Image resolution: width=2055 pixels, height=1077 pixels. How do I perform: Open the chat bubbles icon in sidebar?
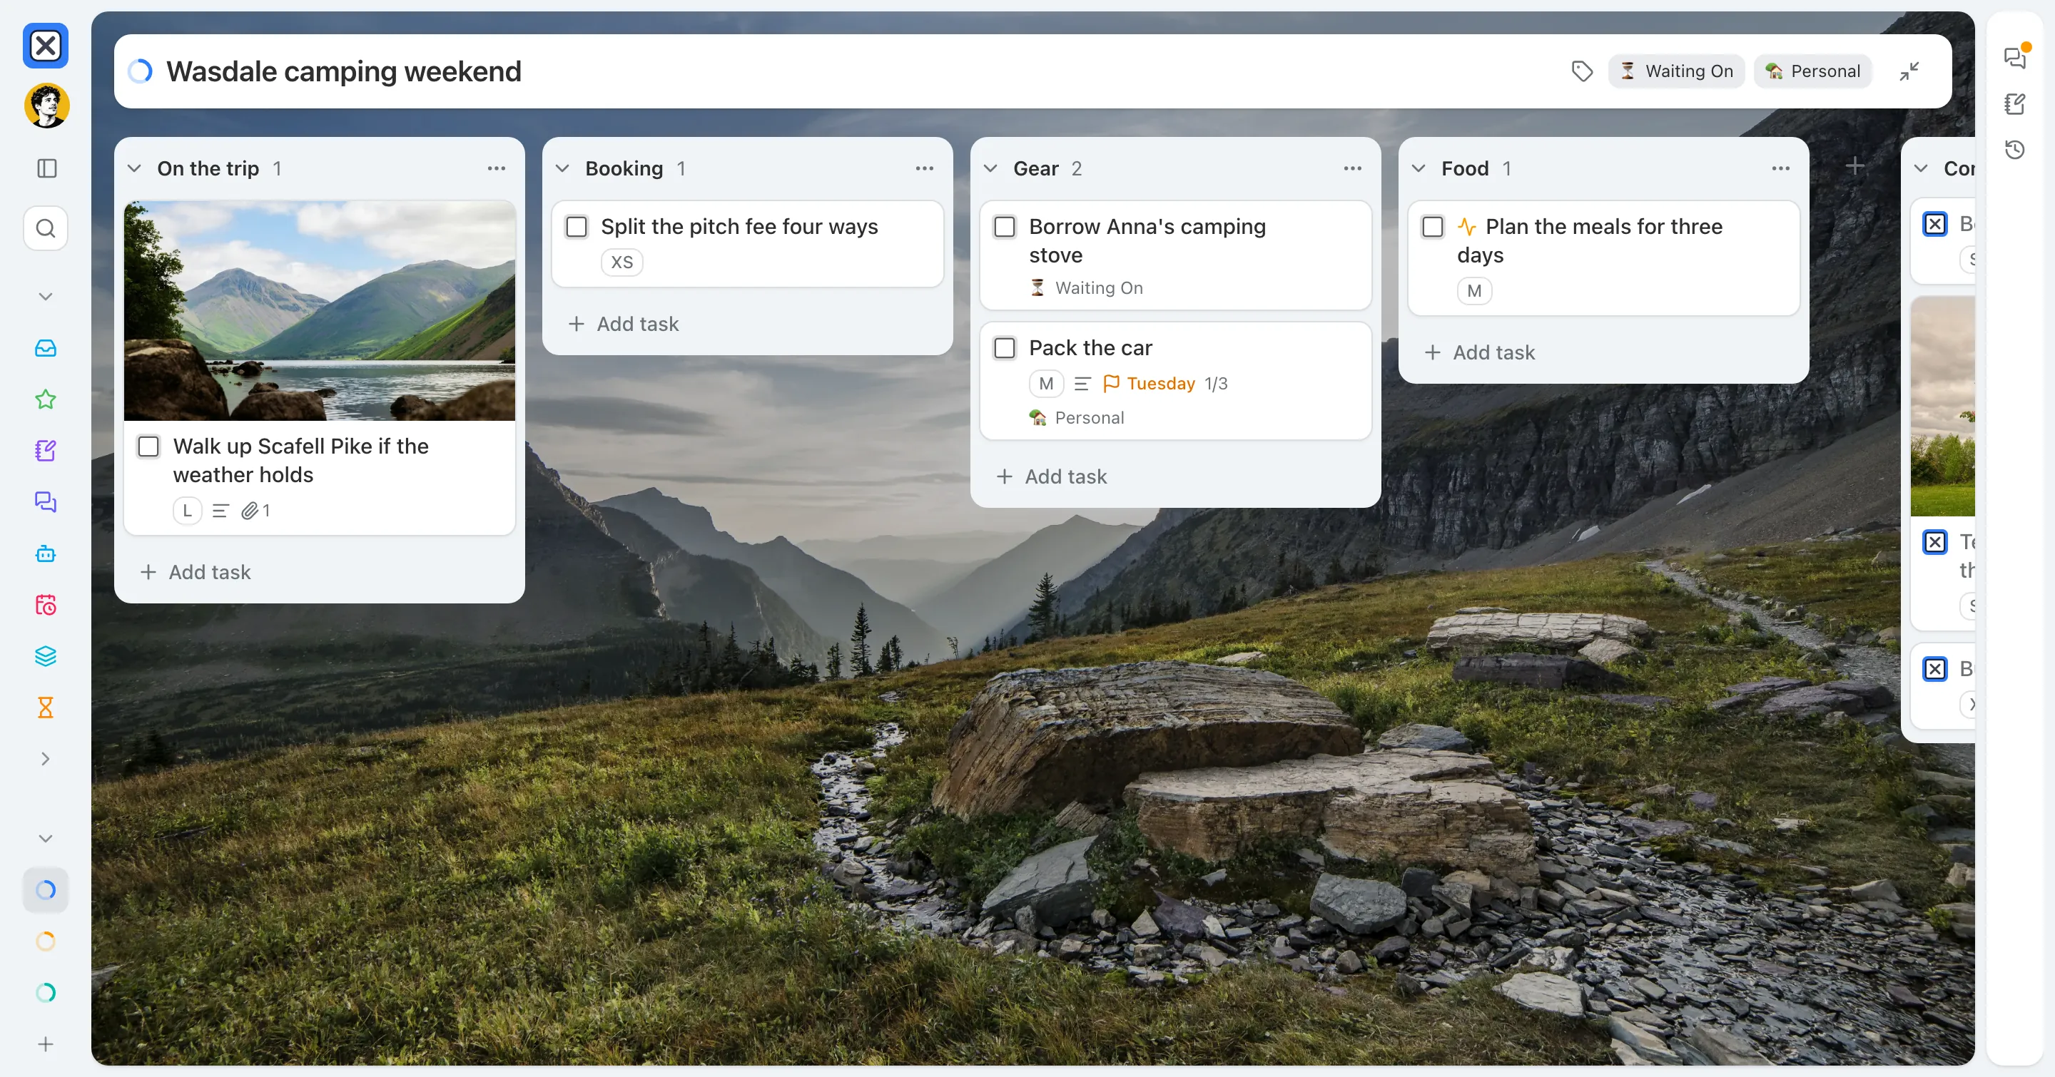click(46, 501)
